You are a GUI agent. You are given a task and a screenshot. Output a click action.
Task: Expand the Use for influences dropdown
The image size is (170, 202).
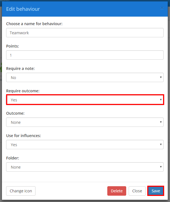[x=85, y=145]
